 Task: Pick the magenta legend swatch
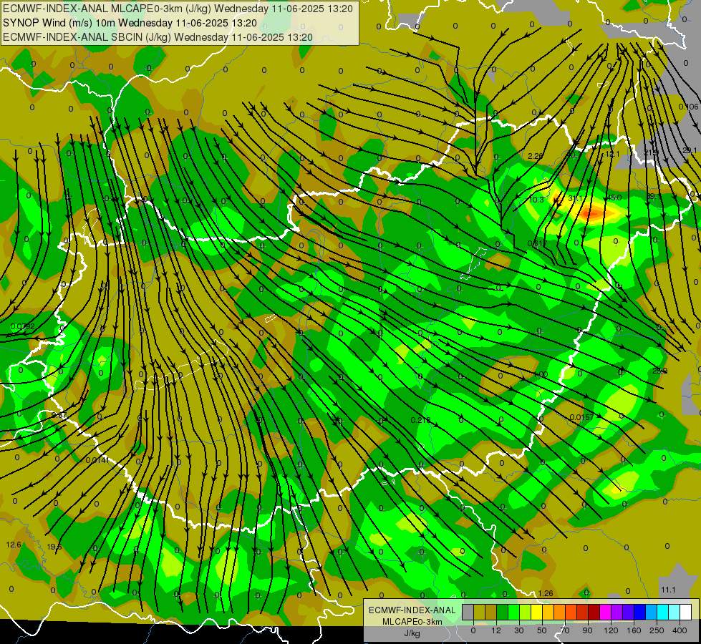pyautogui.click(x=606, y=612)
